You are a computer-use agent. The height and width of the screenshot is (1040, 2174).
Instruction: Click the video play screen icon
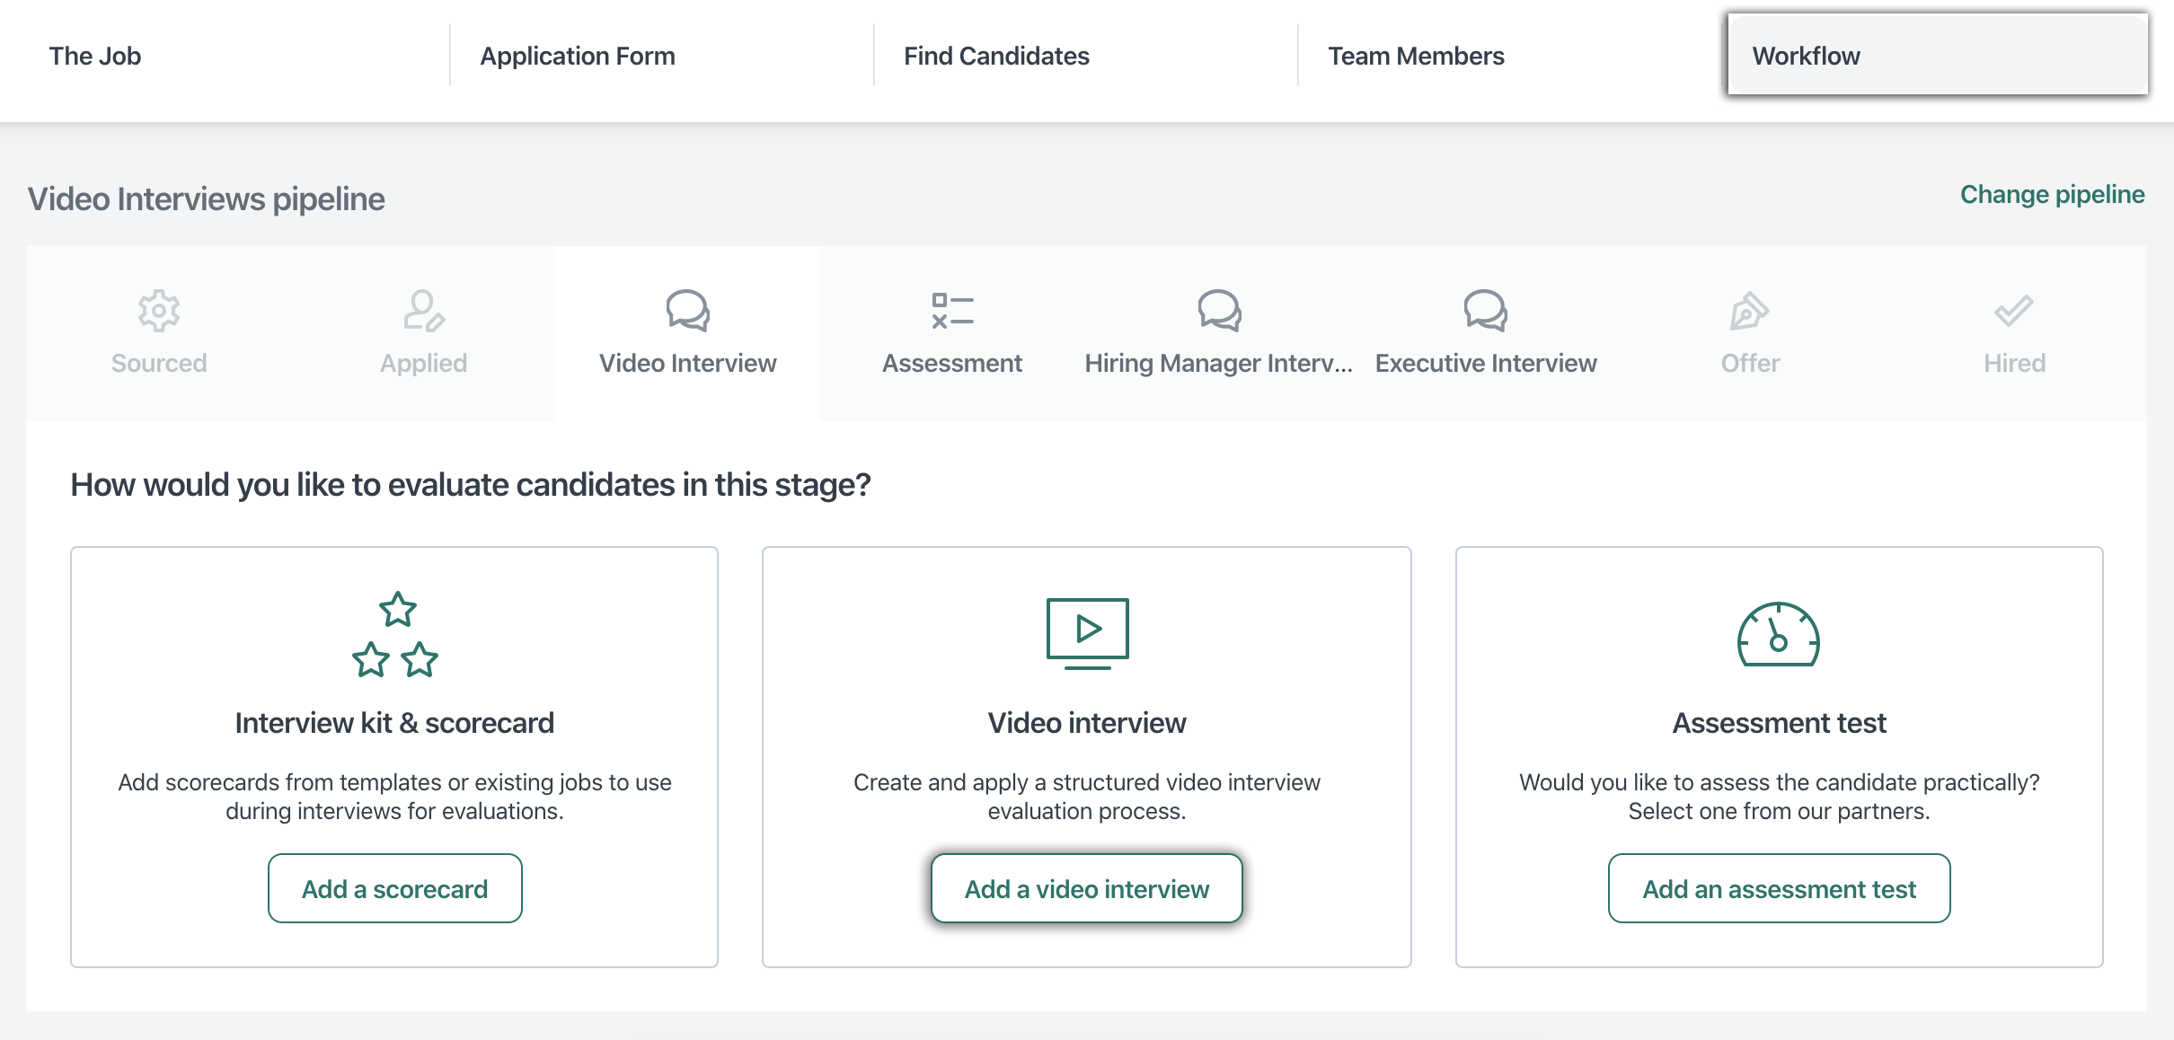(x=1087, y=634)
